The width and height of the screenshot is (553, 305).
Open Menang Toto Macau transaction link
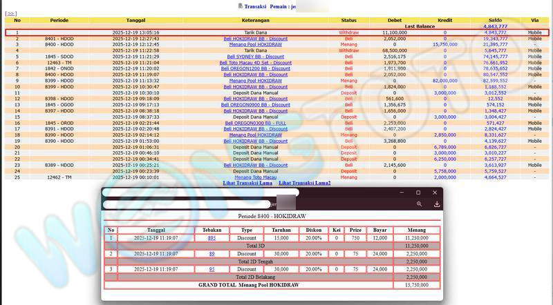[x=255, y=177]
